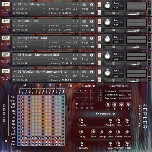Show info for 01 Celli instrument
Screen dimensions: 152x152
(92, 21)
